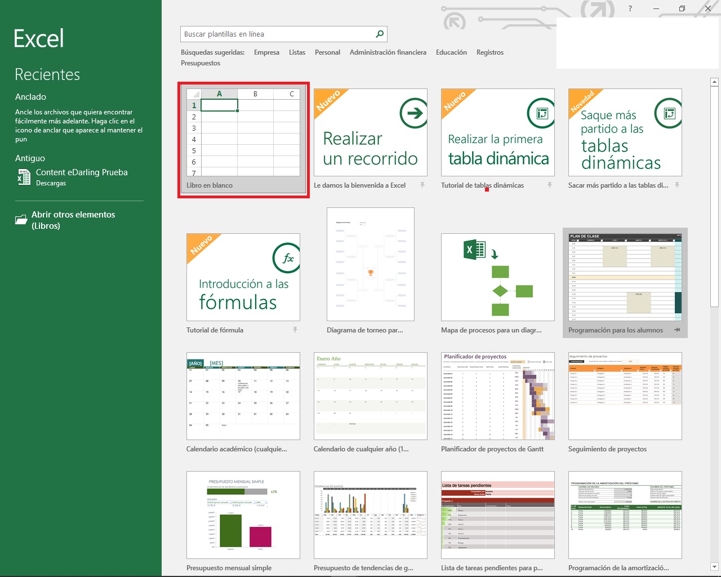Open the Diagrama de torneo template
This screenshot has height=577, width=721.
370,264
